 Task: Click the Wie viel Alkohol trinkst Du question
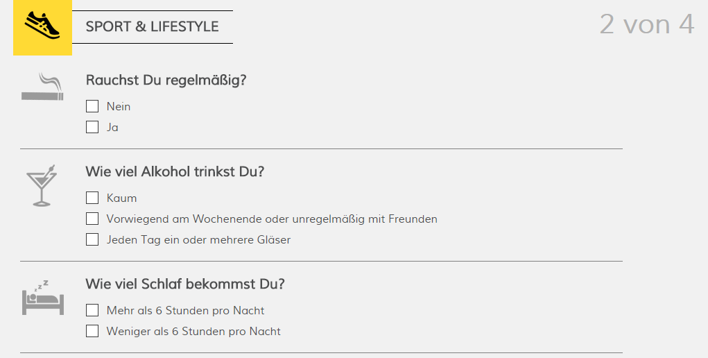175,172
